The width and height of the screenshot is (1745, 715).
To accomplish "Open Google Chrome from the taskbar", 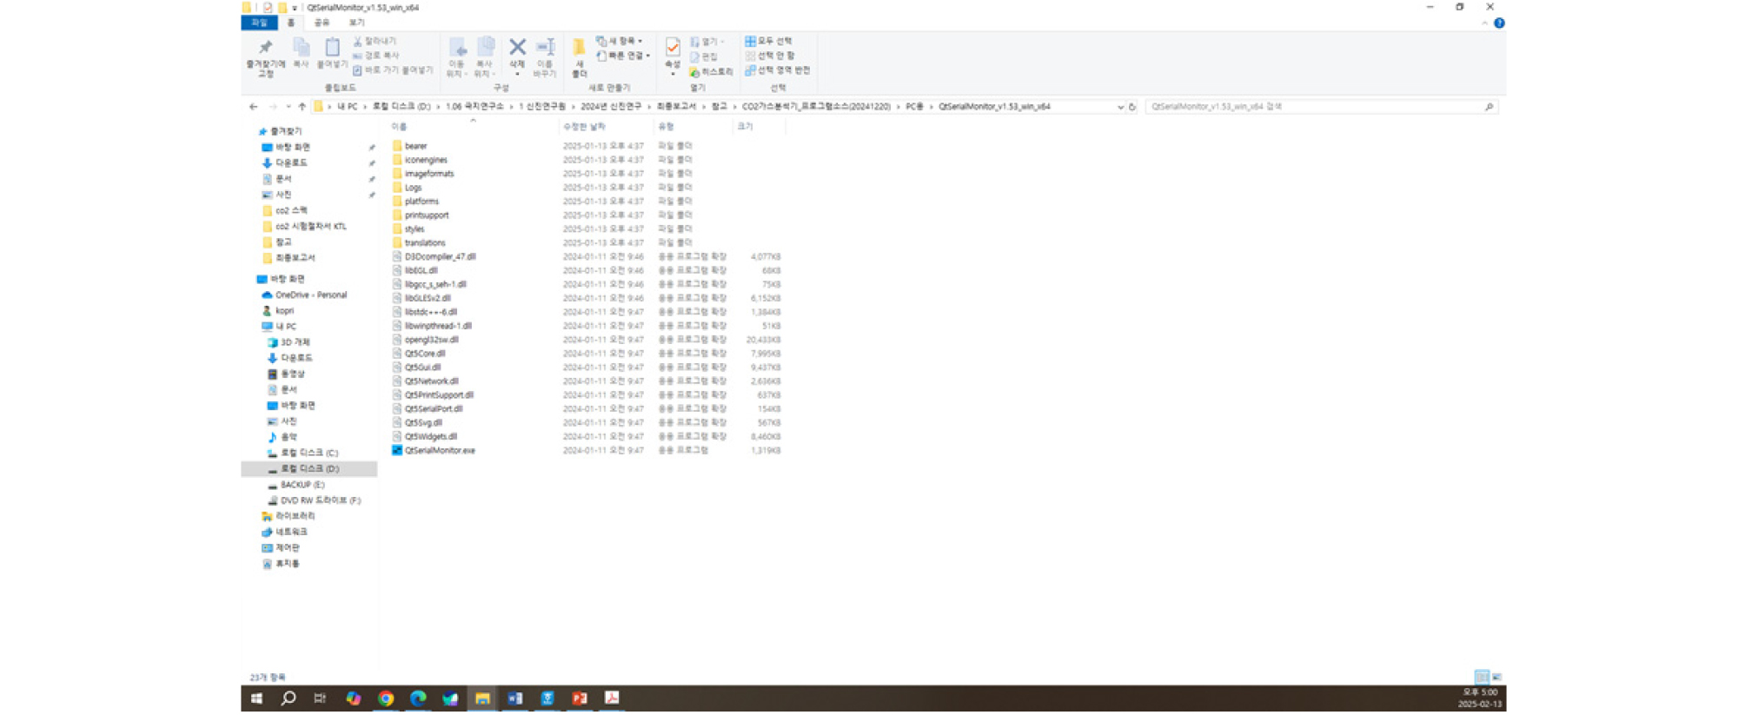I will [386, 698].
